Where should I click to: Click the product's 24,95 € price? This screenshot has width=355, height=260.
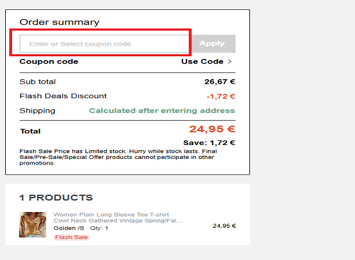point(224,226)
